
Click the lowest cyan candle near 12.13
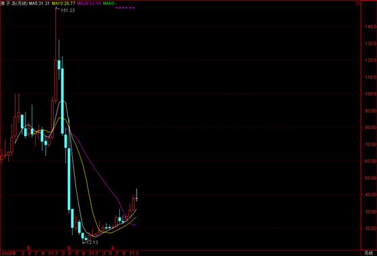(x=86, y=239)
